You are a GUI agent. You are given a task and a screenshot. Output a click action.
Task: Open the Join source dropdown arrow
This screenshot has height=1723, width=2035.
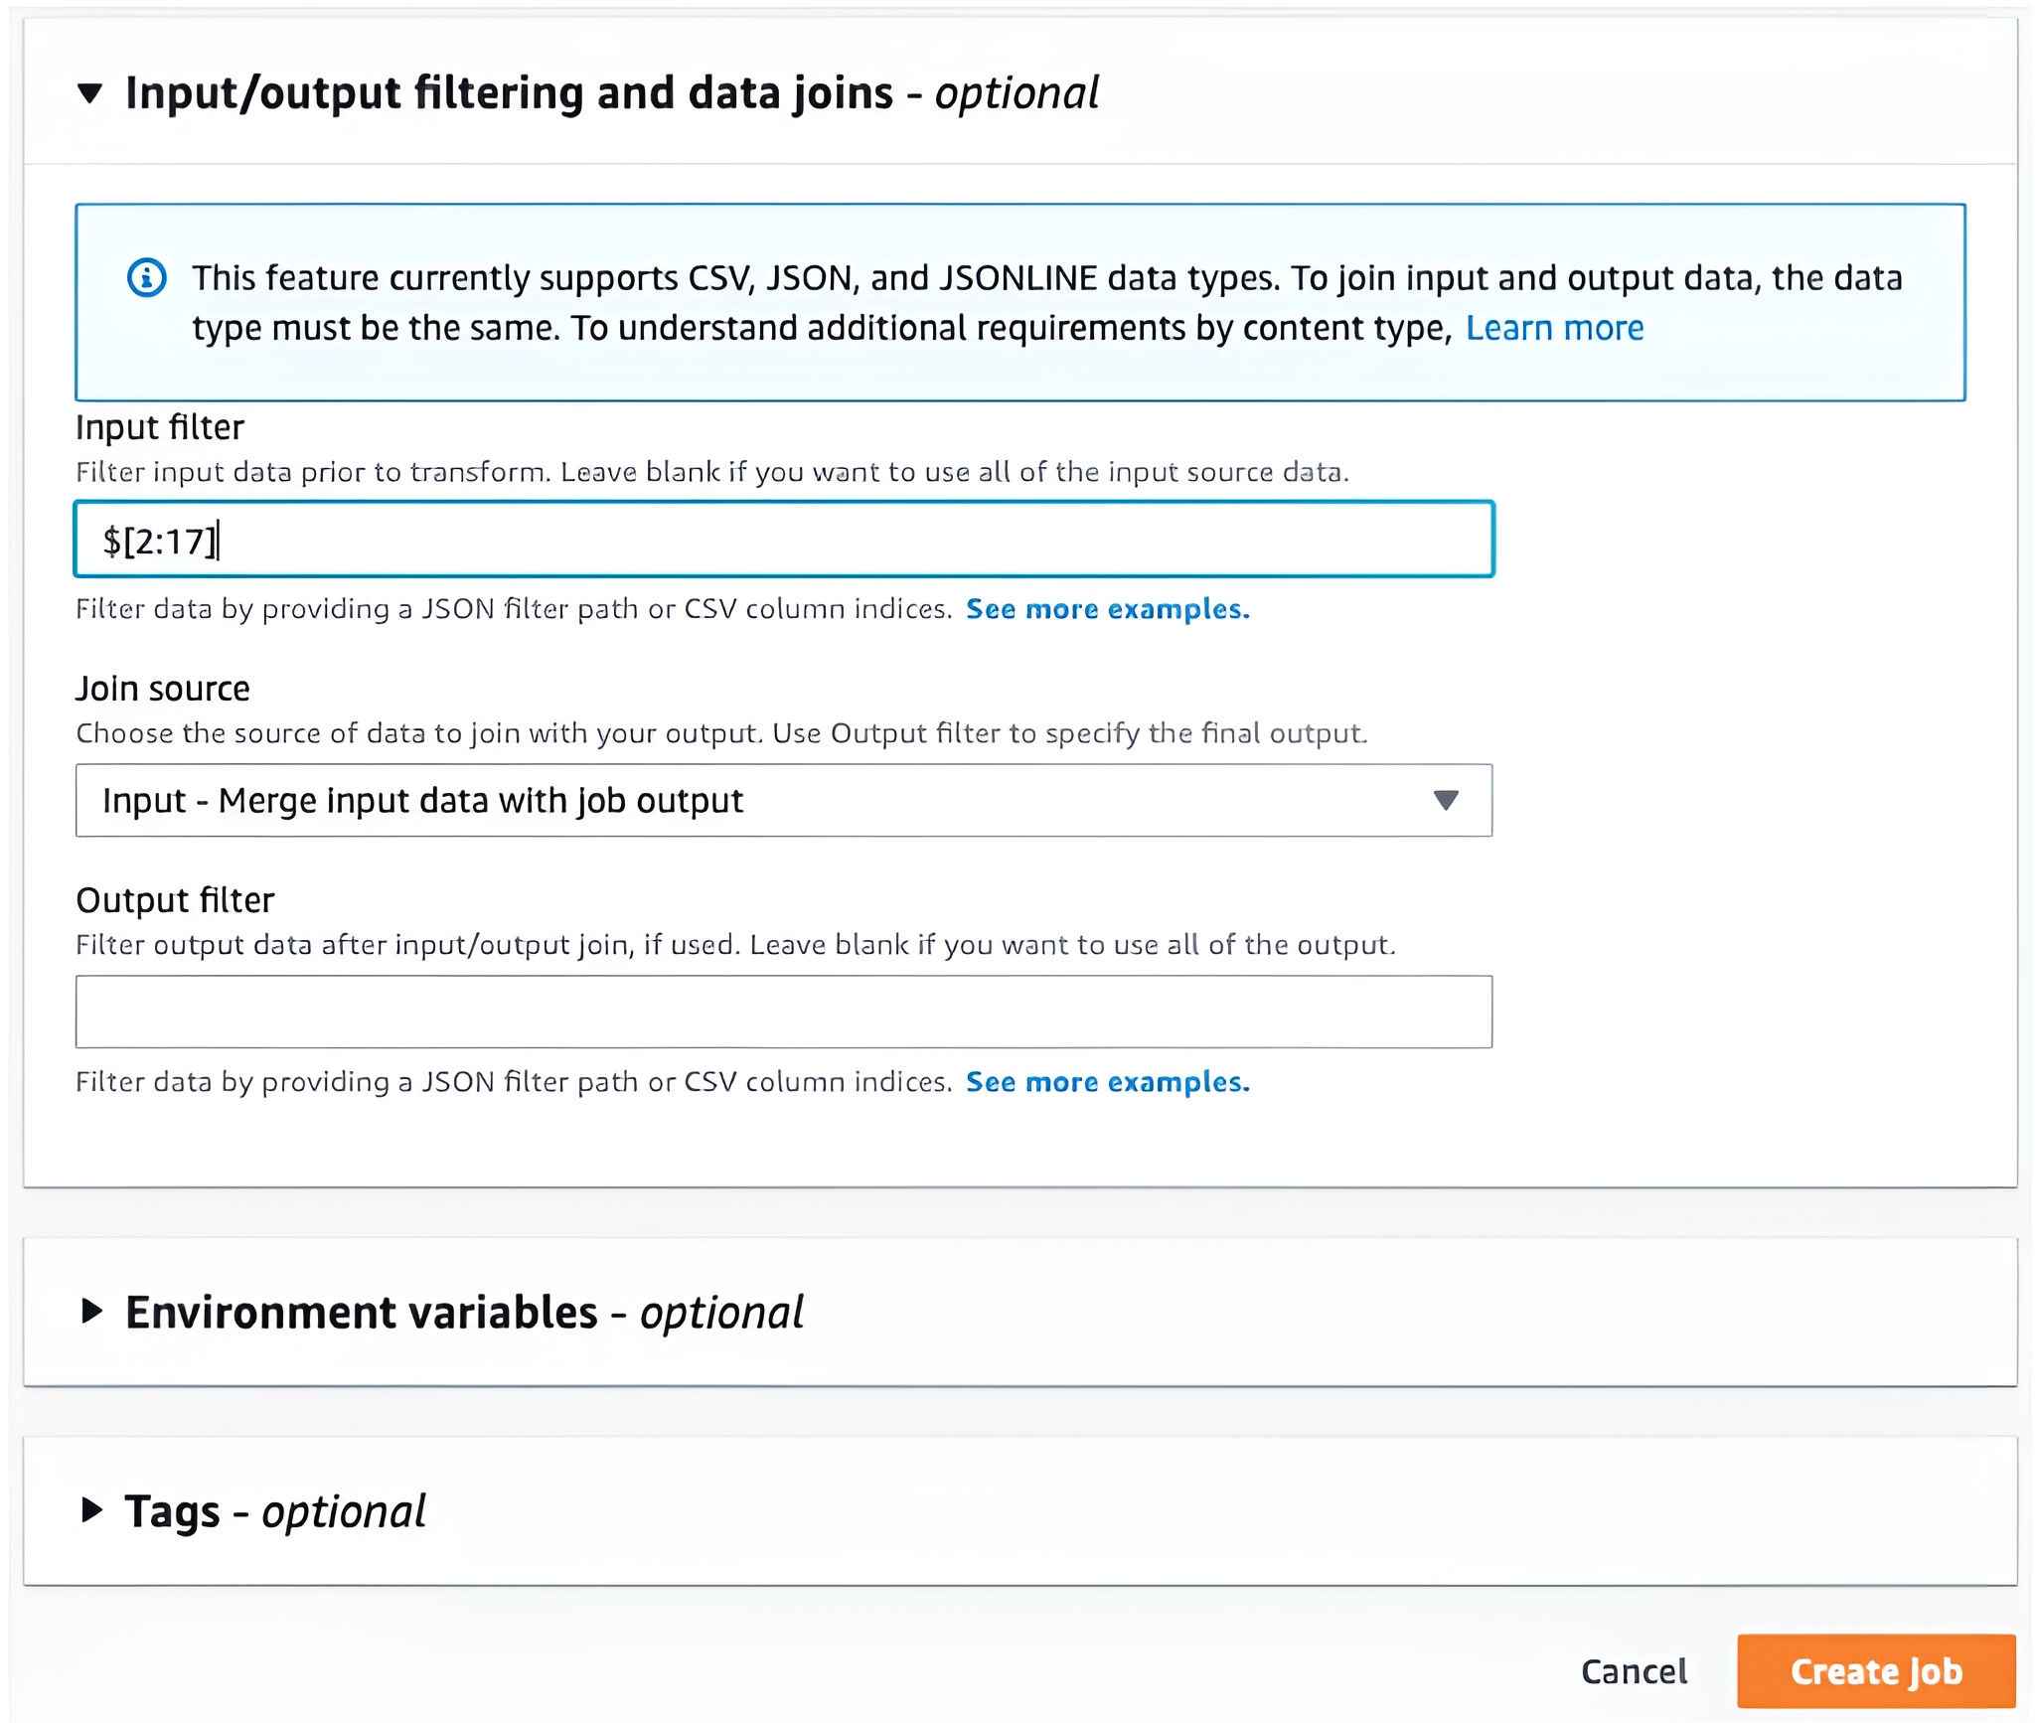pos(1445,800)
